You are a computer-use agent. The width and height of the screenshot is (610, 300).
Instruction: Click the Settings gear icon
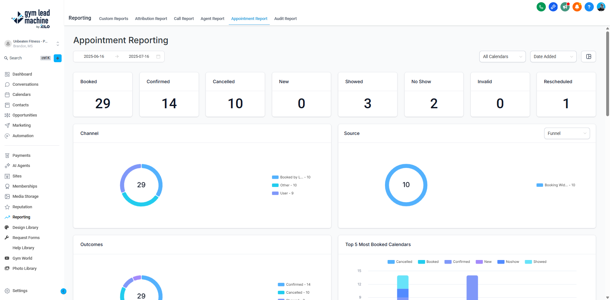tap(7, 291)
